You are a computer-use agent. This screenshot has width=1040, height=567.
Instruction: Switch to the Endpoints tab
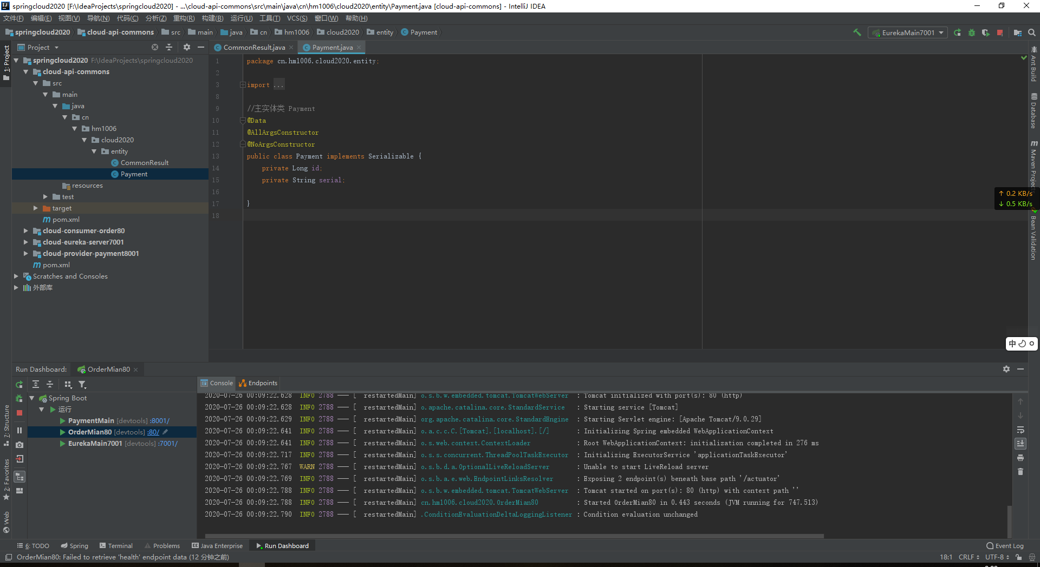click(258, 383)
